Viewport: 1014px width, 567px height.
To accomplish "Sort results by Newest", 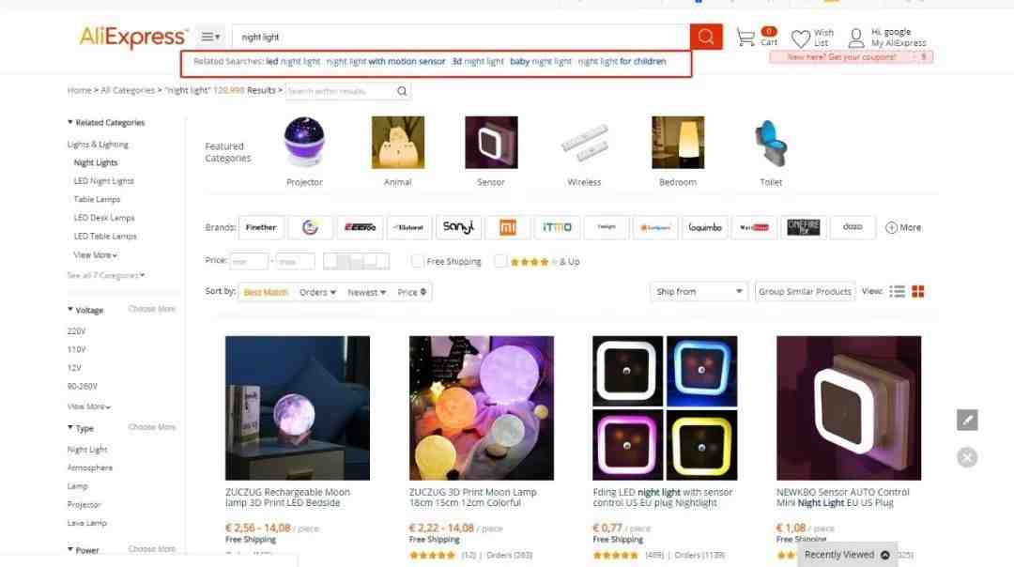I will 367,292.
